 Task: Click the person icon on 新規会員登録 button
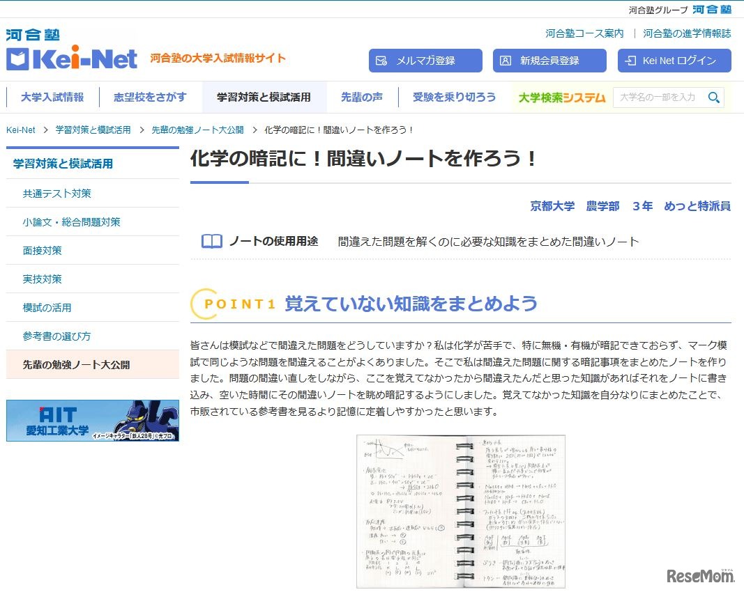(x=505, y=61)
